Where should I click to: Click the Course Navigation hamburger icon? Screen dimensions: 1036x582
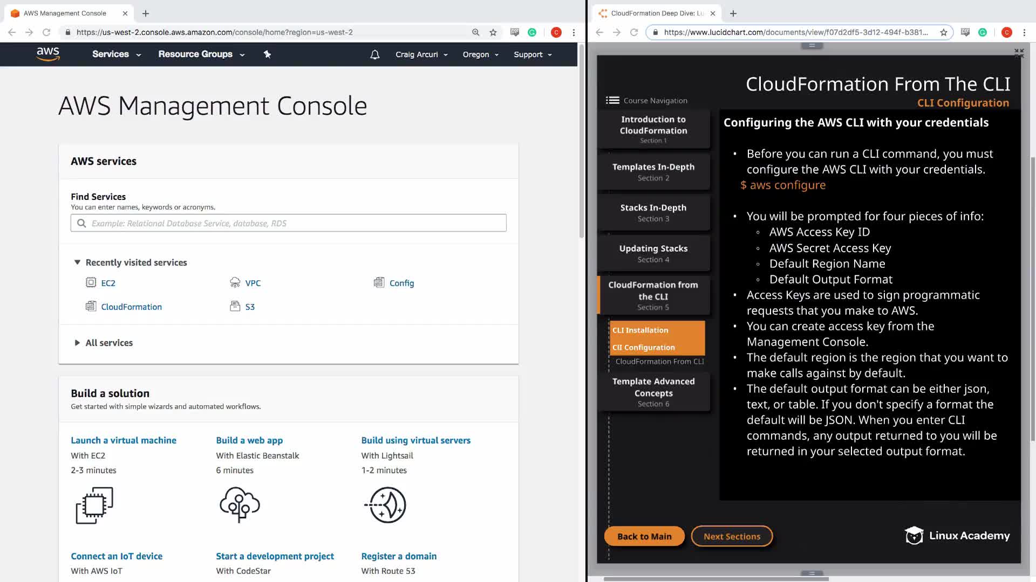[612, 100]
